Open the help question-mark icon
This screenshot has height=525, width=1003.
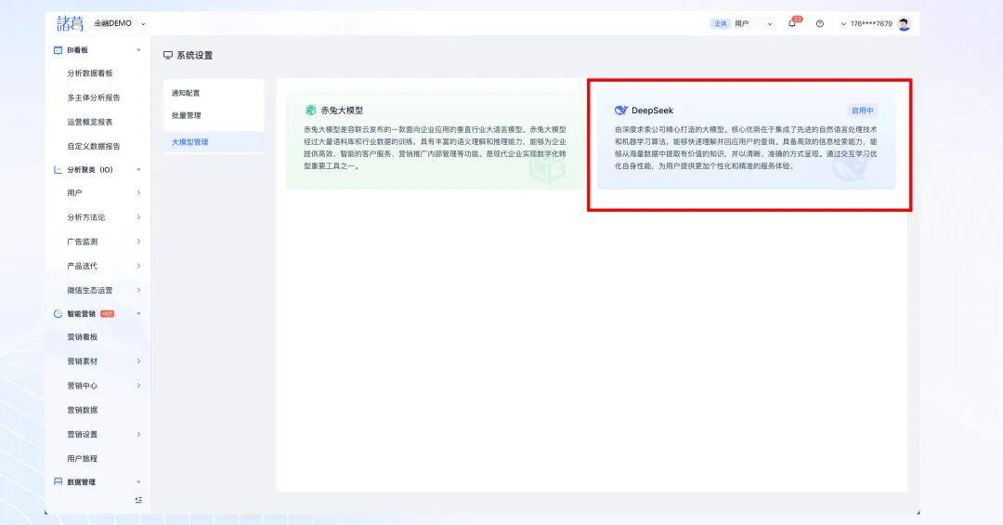[819, 23]
